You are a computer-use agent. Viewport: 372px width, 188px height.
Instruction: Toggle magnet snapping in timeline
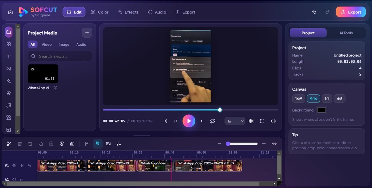click(98, 144)
